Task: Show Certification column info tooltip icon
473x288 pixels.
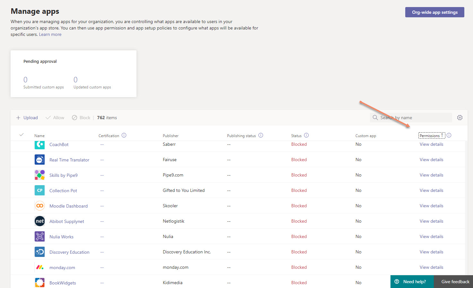Action: click(124, 135)
